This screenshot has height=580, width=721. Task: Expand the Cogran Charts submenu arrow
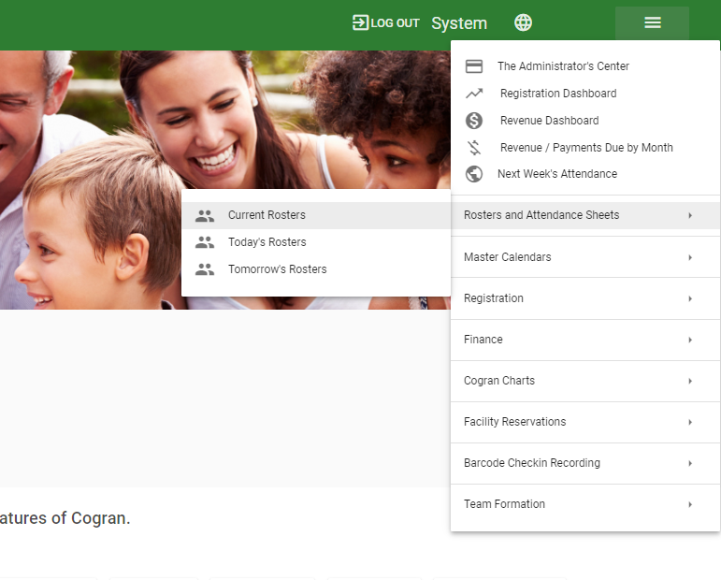point(690,381)
